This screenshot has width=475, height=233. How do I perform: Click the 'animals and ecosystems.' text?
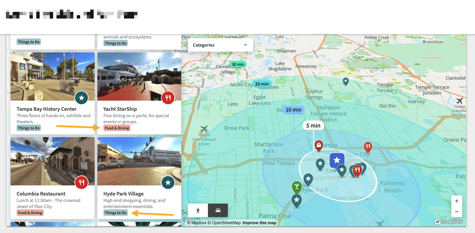pyautogui.click(x=128, y=37)
